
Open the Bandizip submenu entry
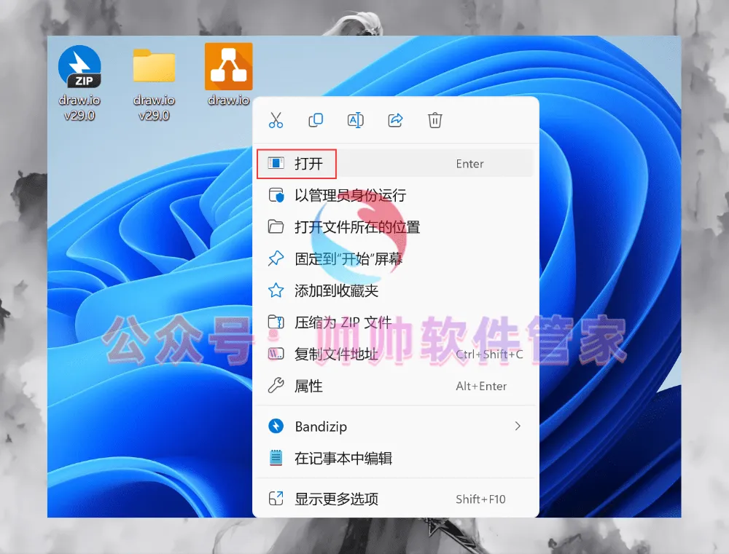(x=394, y=427)
